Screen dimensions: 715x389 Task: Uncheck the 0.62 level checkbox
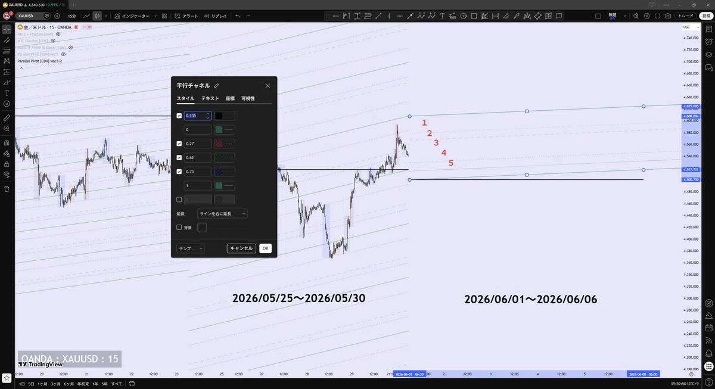coord(179,157)
